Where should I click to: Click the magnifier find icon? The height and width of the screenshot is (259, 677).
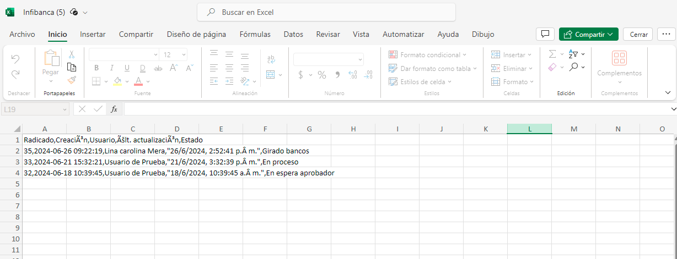click(x=573, y=67)
